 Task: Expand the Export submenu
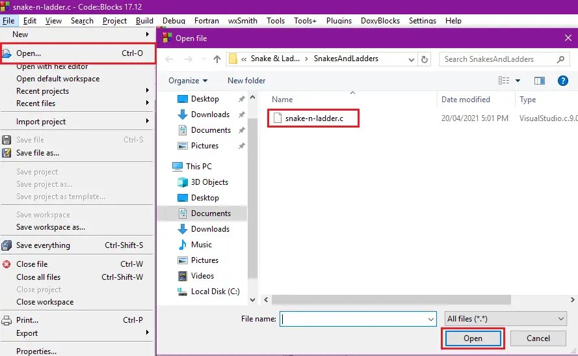coord(147,333)
